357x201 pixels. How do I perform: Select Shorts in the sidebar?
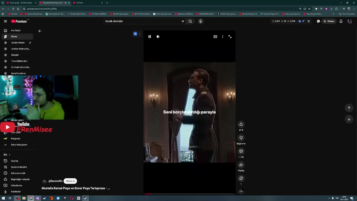(x=18, y=37)
